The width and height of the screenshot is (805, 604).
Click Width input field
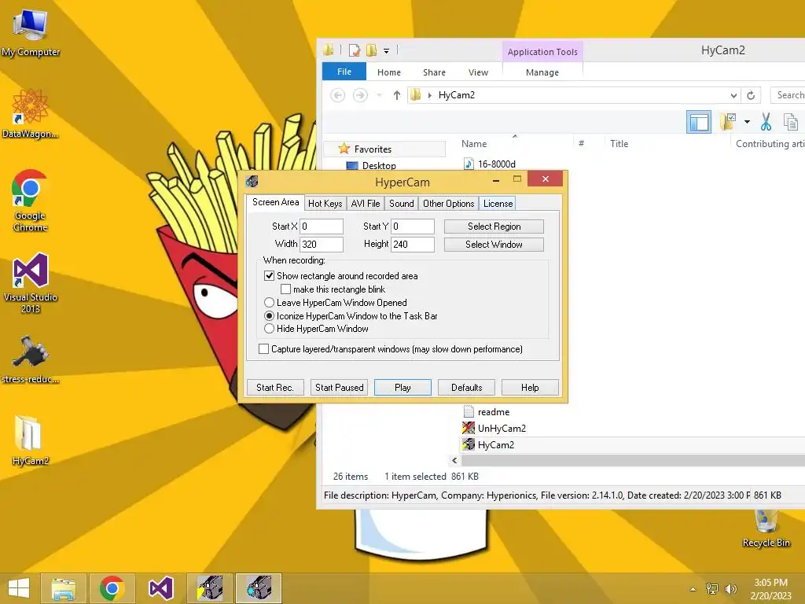coord(322,245)
